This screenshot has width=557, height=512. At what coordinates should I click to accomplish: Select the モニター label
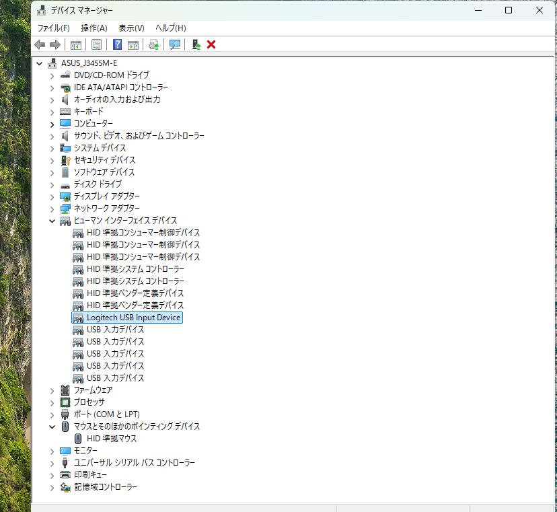pos(85,451)
